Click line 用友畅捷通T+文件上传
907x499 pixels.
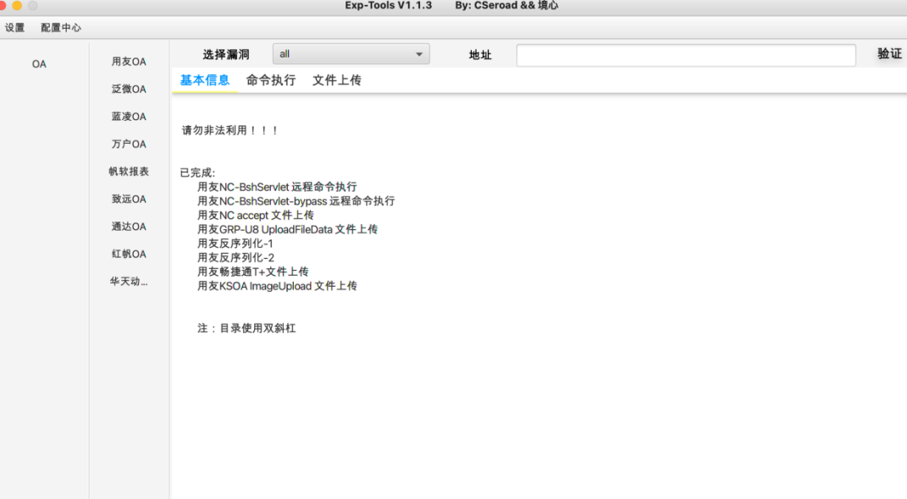[x=252, y=271]
